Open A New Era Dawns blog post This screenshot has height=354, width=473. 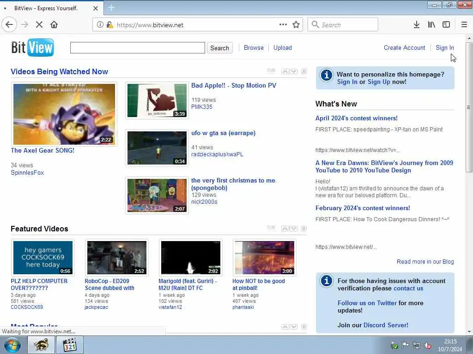(384, 166)
